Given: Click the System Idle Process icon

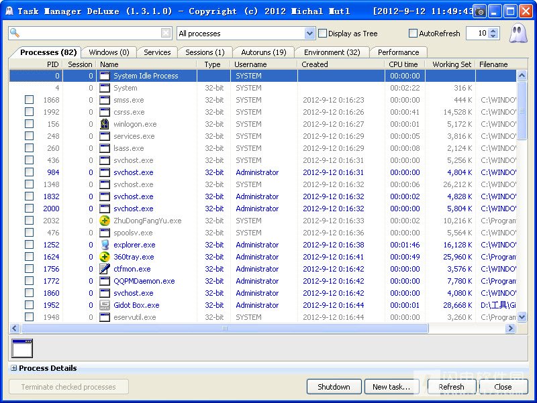Looking at the screenshot, I should 105,76.
